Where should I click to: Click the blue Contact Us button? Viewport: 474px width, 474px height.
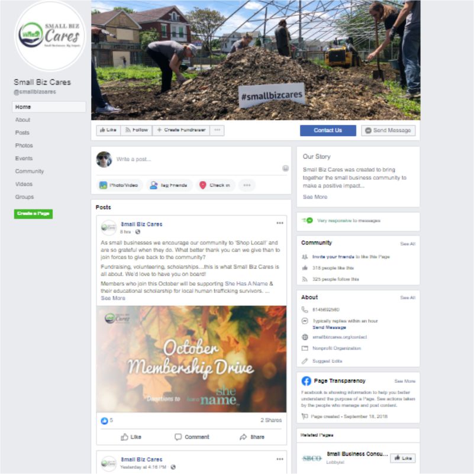[328, 131]
